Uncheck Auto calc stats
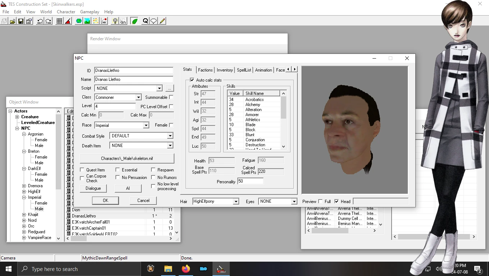Viewport: 489px width, 276px height. [x=192, y=80]
